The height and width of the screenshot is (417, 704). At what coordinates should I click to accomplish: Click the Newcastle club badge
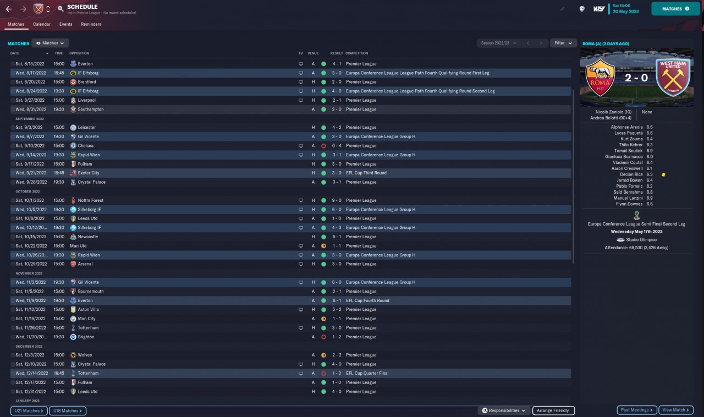[x=73, y=237]
